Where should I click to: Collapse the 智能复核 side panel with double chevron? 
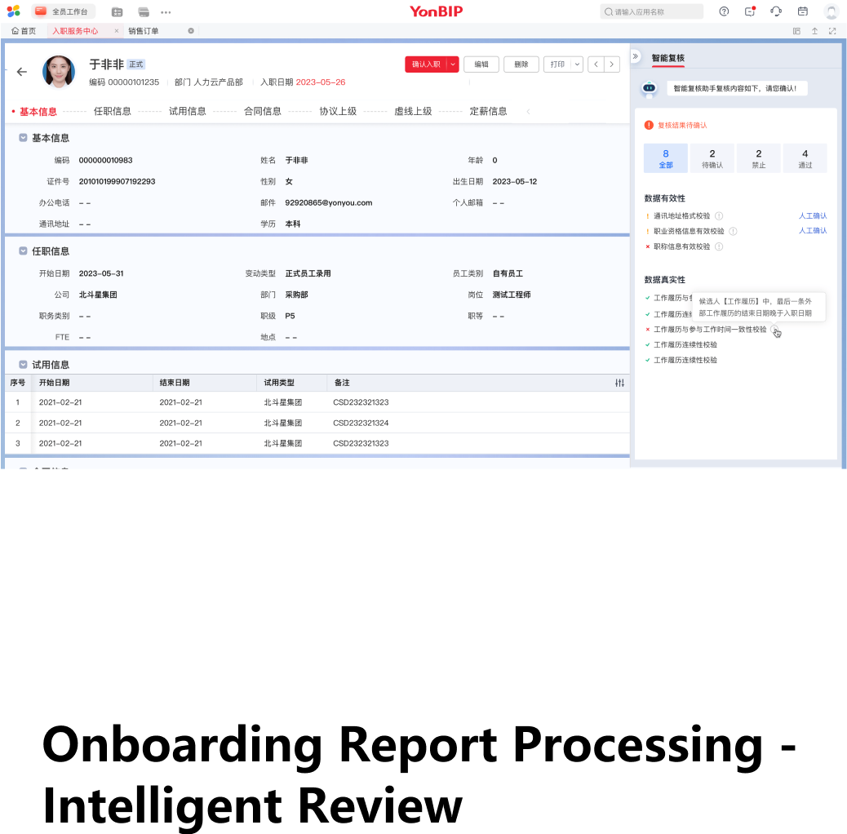point(636,56)
